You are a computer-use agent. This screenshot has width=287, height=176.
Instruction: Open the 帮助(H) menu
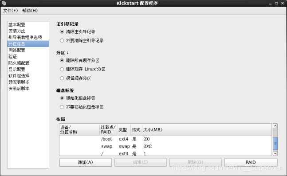[30, 11]
